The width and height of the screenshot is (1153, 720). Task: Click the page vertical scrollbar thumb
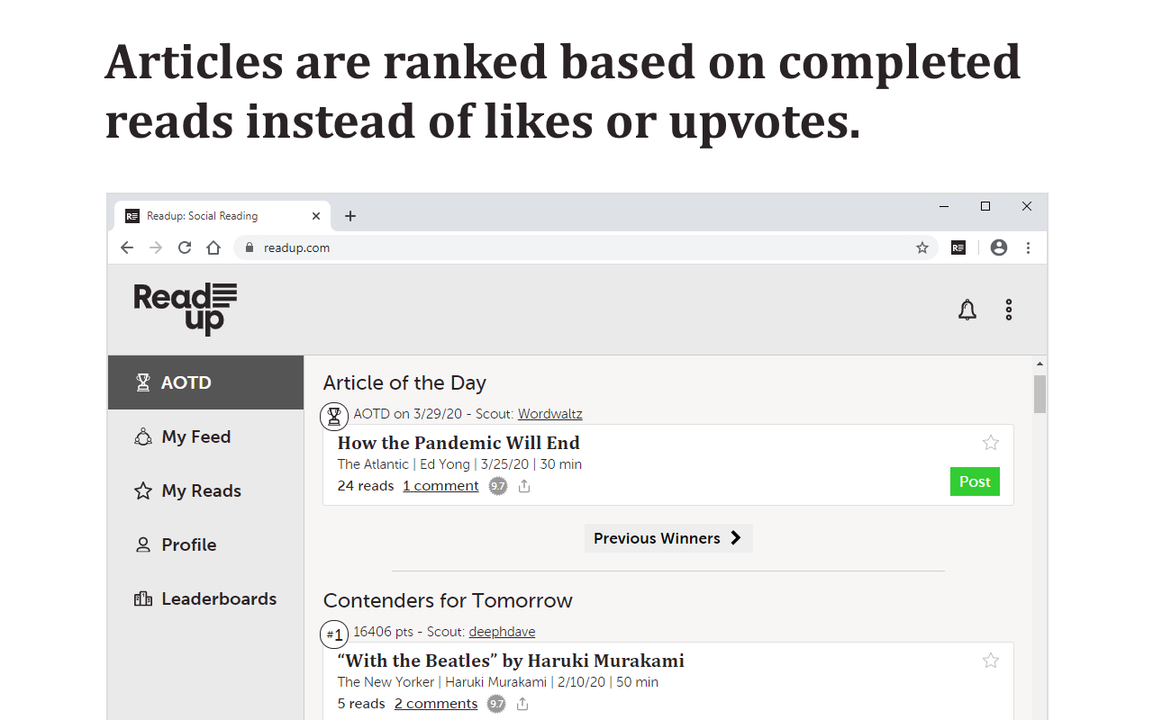[1040, 394]
